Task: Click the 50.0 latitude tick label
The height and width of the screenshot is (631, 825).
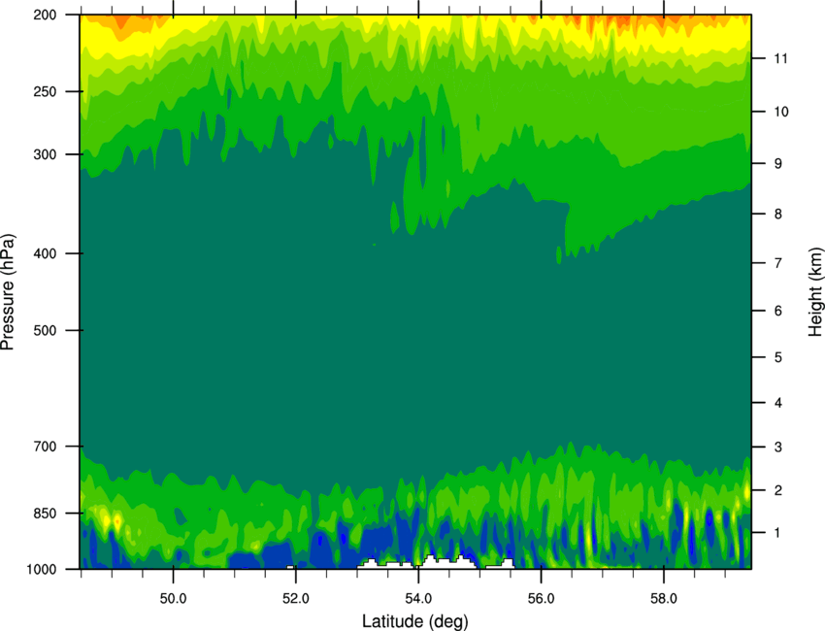Action: 173,599
